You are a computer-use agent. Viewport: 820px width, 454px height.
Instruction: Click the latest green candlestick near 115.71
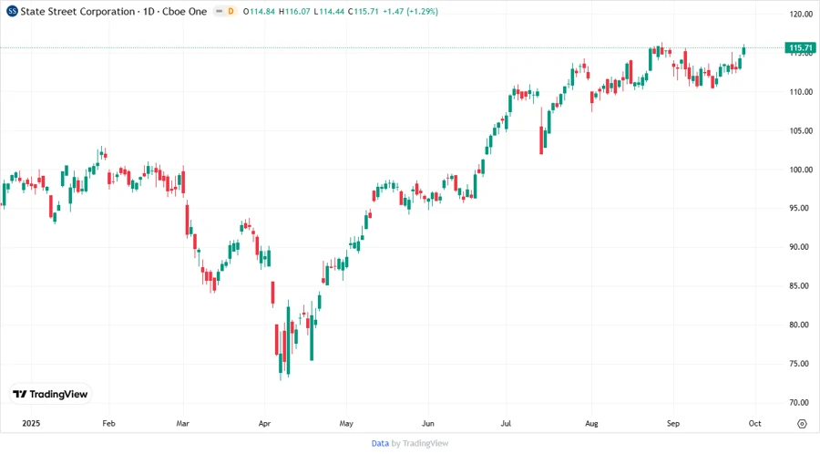coord(743,51)
